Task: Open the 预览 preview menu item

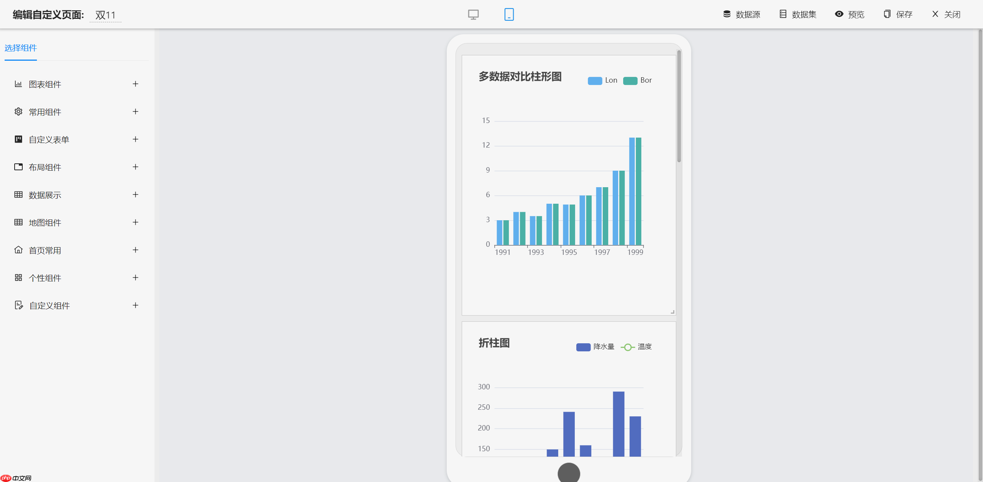Action: [850, 14]
